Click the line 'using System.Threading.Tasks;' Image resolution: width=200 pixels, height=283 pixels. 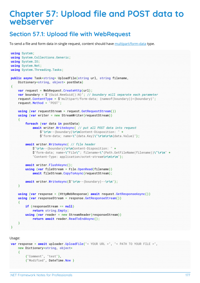[37, 70]
